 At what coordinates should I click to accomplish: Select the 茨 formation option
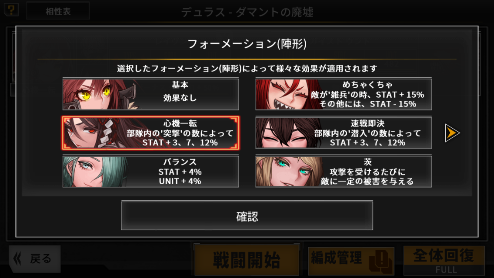point(344,172)
